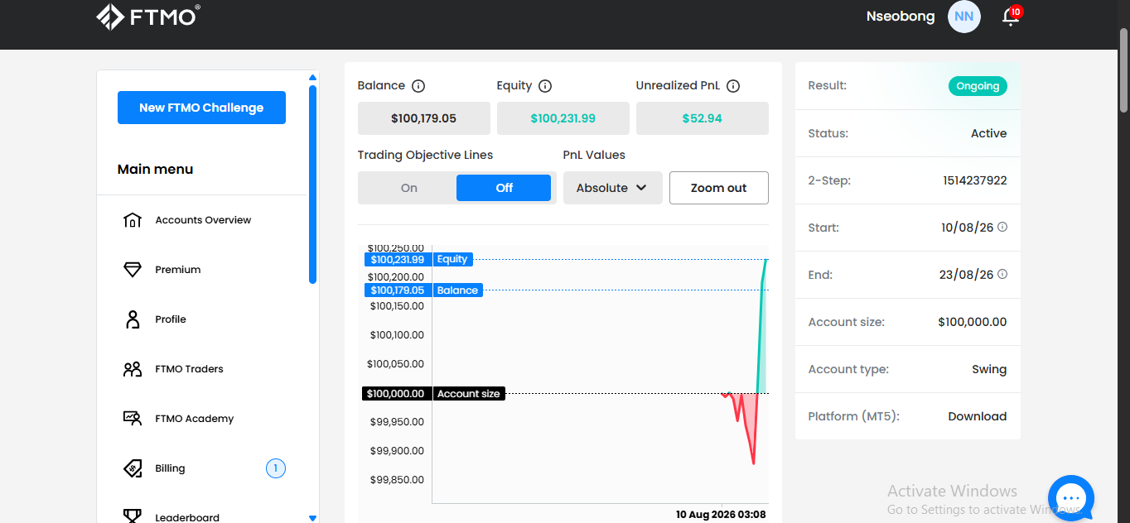The image size is (1130, 523).
Task: Click the End date info icon
Action: click(x=1002, y=274)
